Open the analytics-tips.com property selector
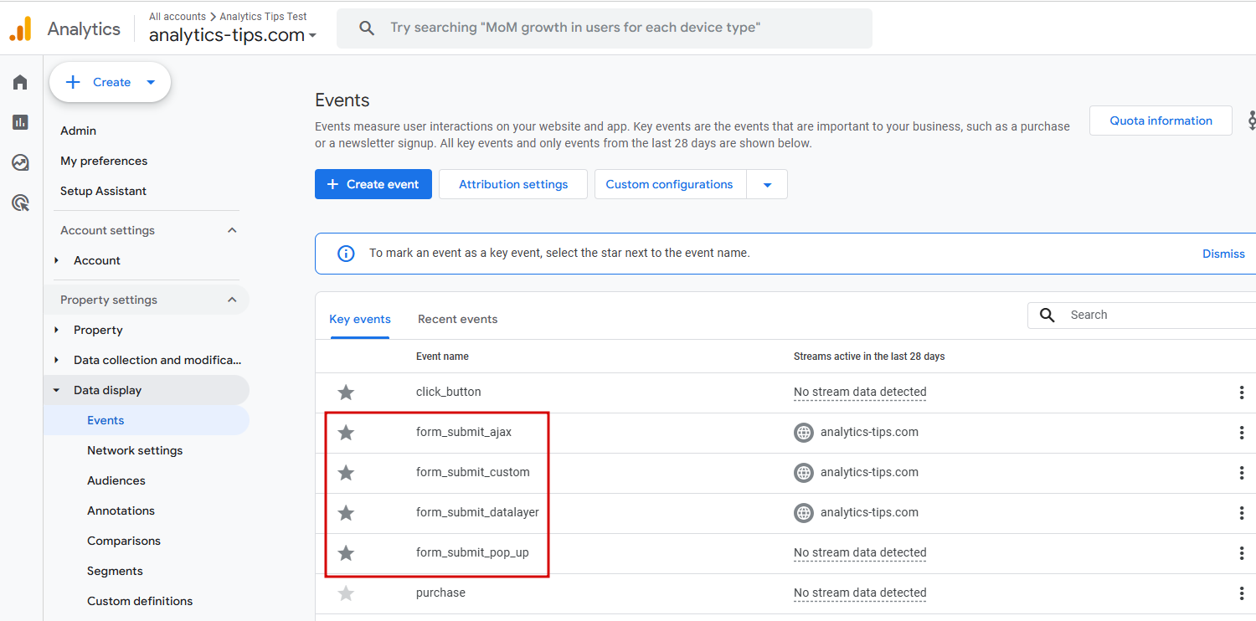The height and width of the screenshot is (621, 1256). tap(233, 35)
